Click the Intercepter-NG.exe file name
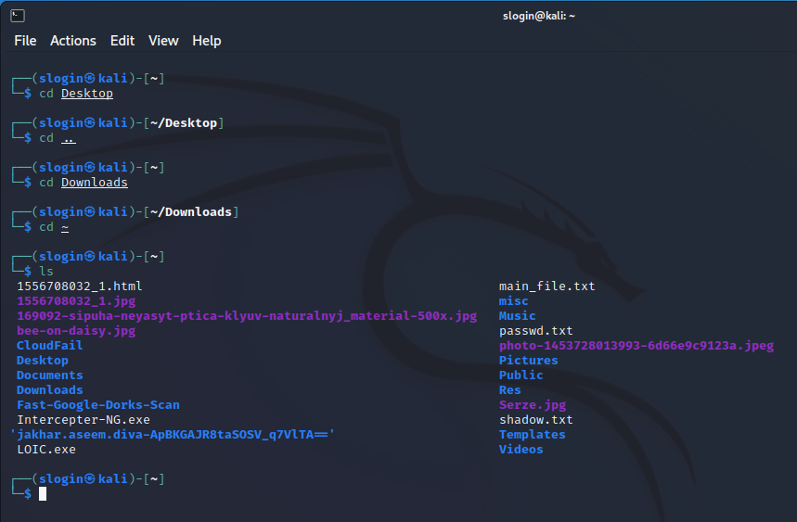Viewport: 797px width, 522px height. (x=84, y=420)
